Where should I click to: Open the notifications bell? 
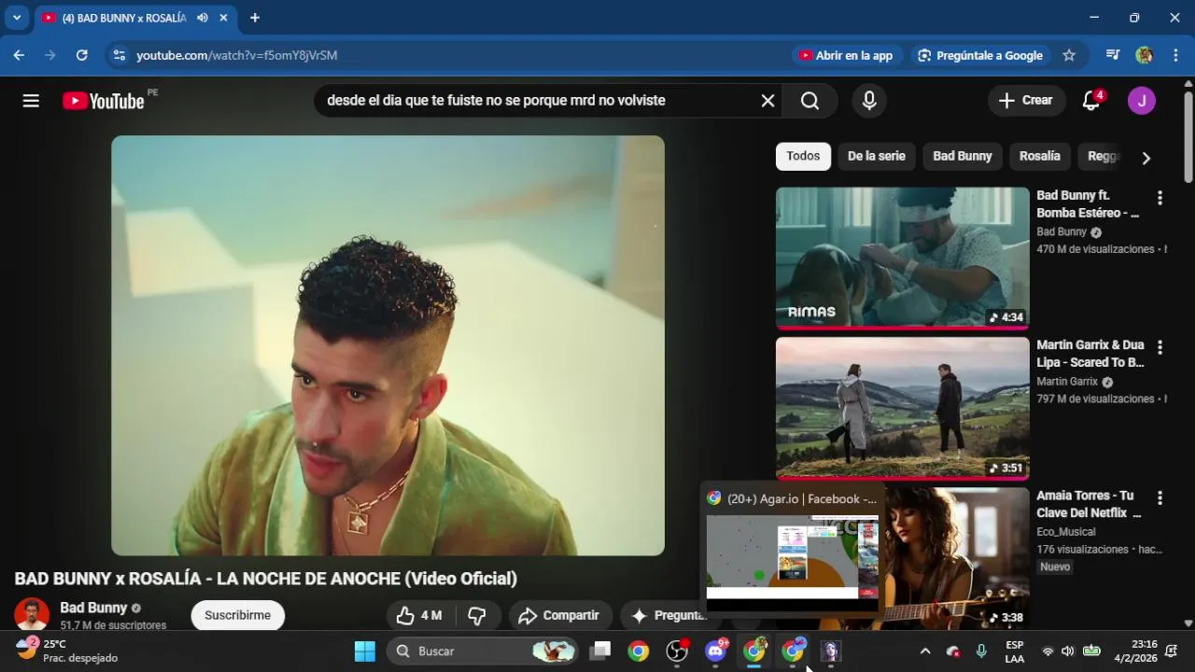[x=1091, y=101]
